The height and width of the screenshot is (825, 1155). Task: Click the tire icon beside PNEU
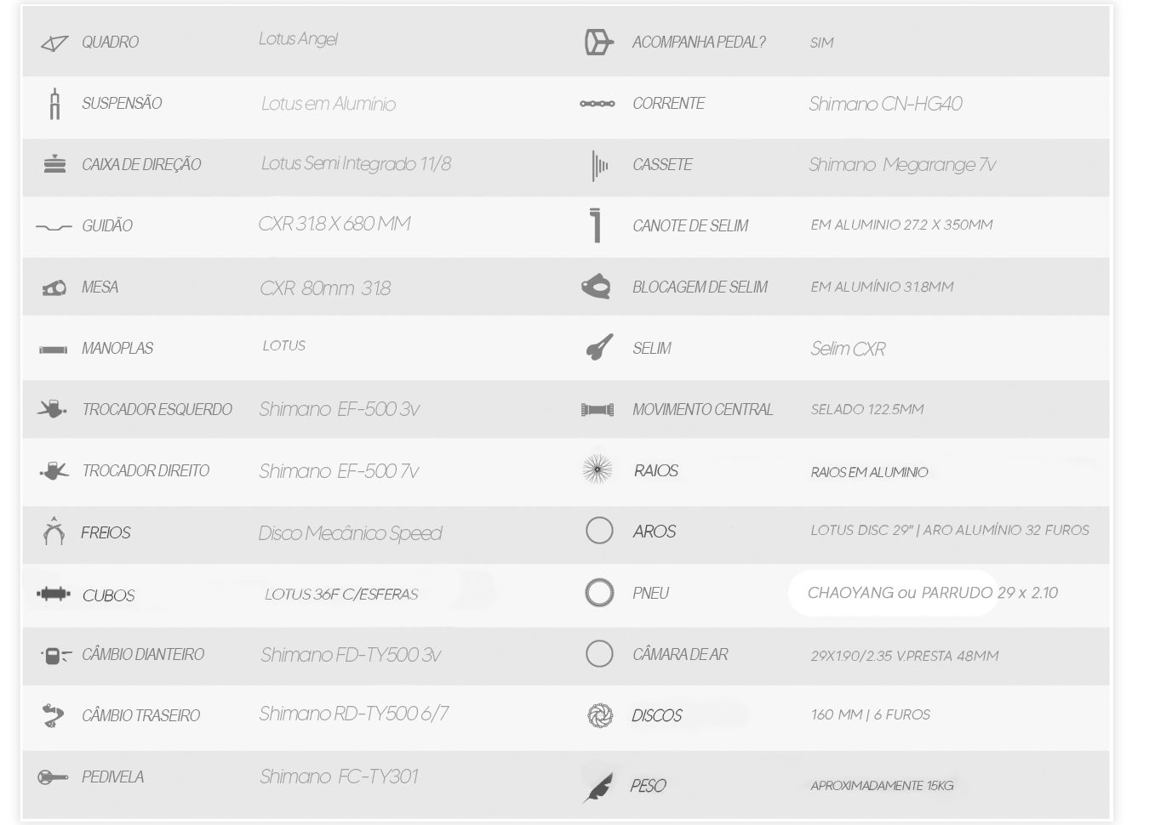[x=599, y=593]
